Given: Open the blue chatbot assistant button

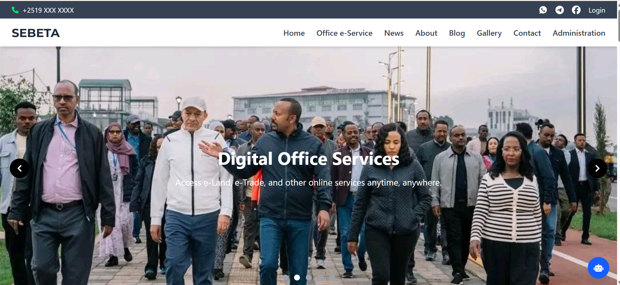Looking at the screenshot, I should click(x=598, y=268).
